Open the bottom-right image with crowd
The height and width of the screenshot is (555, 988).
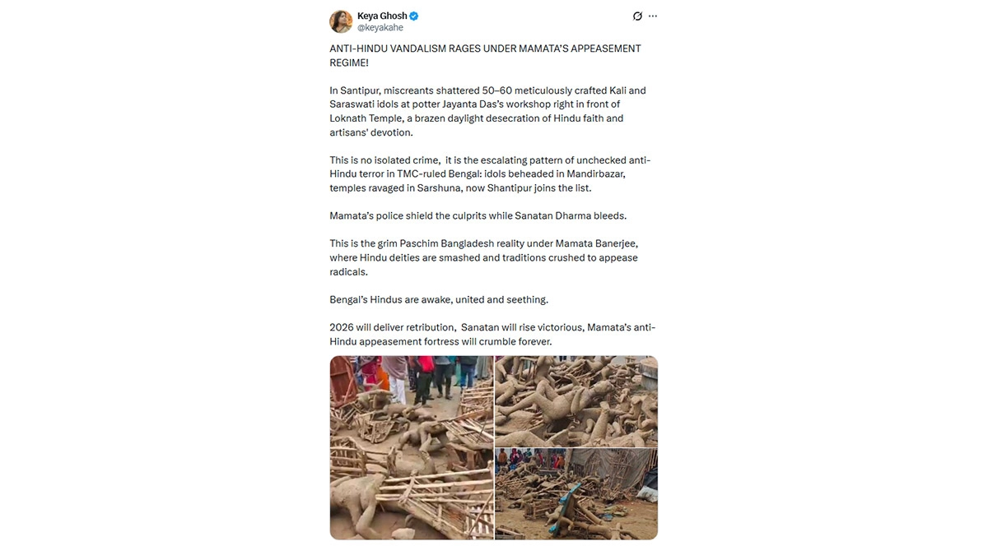click(576, 494)
